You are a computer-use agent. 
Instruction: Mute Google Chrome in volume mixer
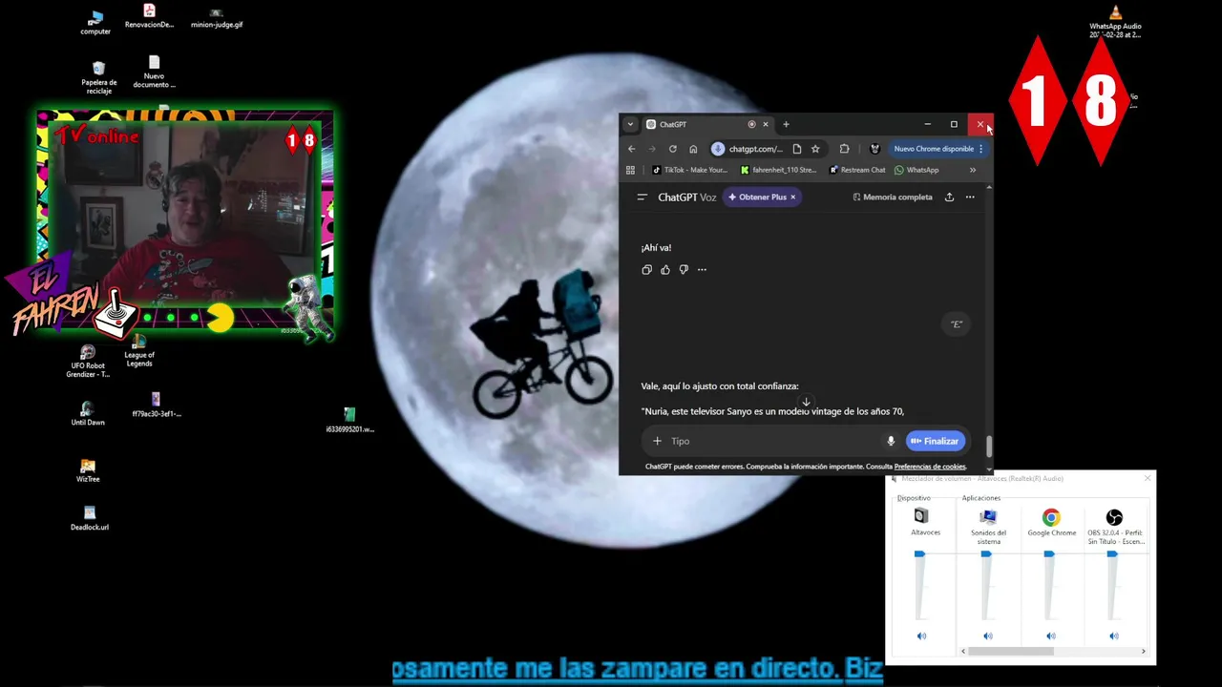(1051, 636)
